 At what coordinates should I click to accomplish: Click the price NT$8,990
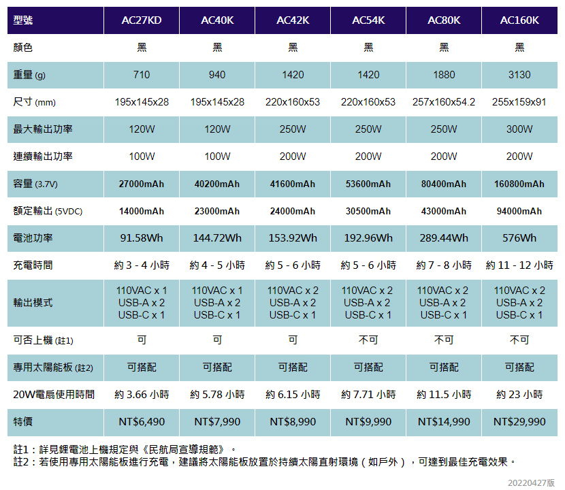click(293, 421)
